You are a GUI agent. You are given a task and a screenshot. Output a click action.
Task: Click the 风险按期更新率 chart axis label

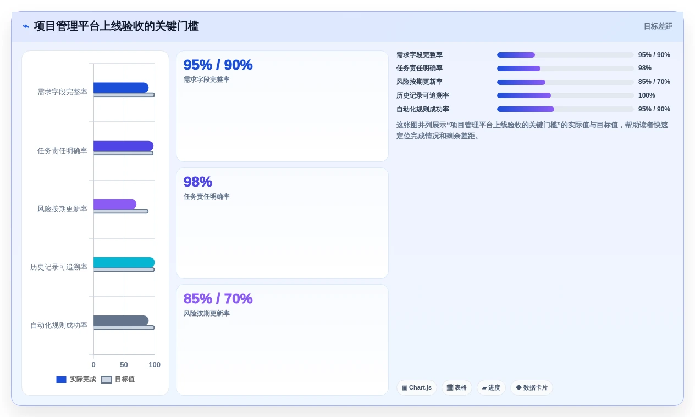(62, 209)
